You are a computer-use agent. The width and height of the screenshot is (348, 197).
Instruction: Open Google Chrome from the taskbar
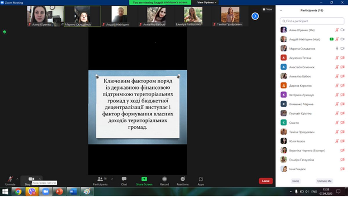click(18, 191)
